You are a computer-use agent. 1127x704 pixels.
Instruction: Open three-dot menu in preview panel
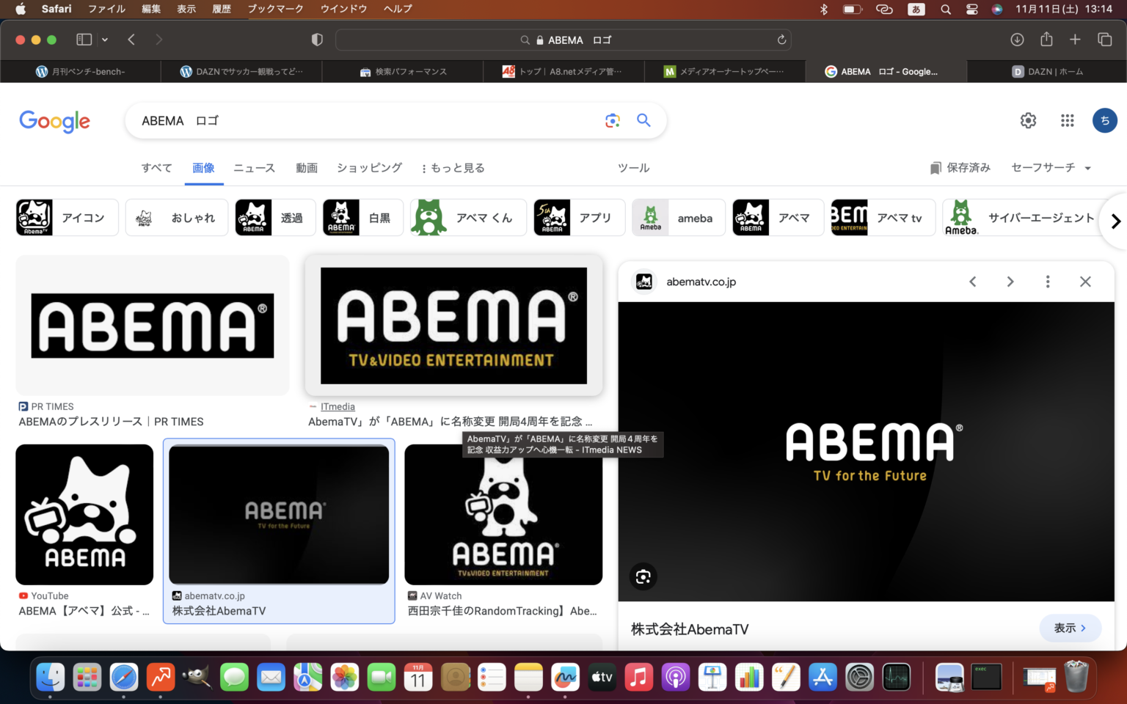(x=1048, y=282)
